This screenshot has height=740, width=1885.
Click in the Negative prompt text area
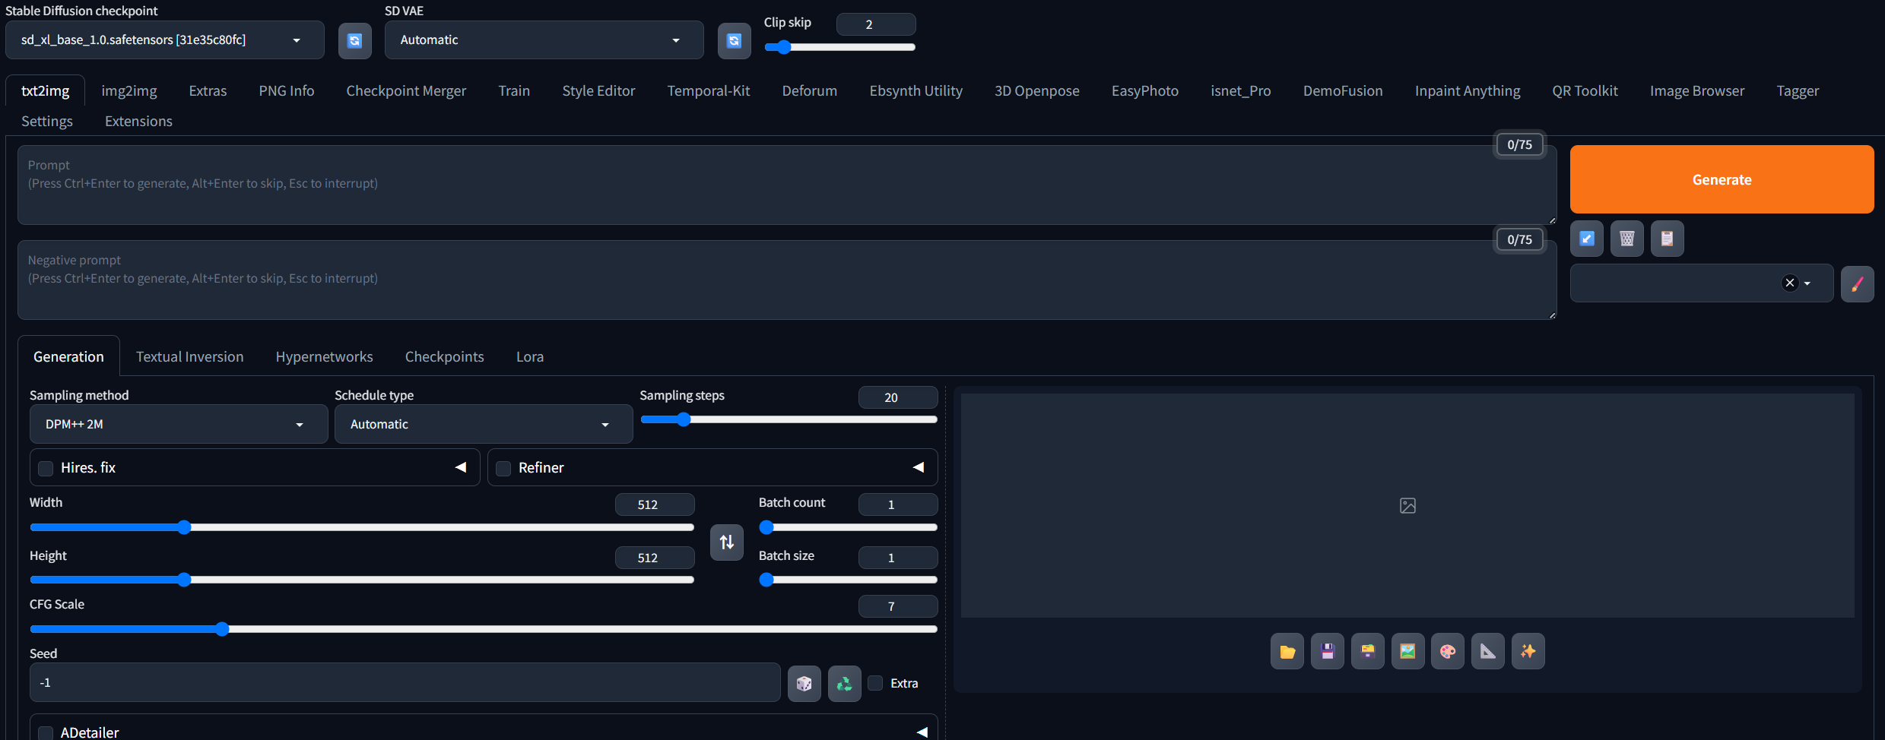coord(787,280)
